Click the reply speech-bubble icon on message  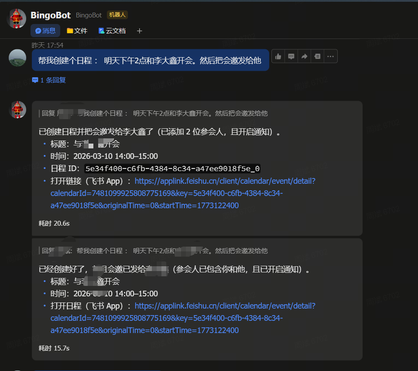point(291,56)
